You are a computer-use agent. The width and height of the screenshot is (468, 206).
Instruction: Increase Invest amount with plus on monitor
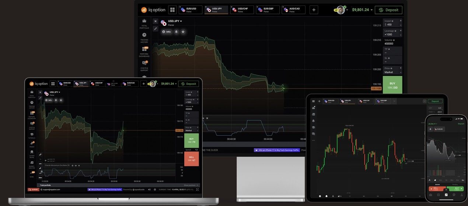point(401,21)
